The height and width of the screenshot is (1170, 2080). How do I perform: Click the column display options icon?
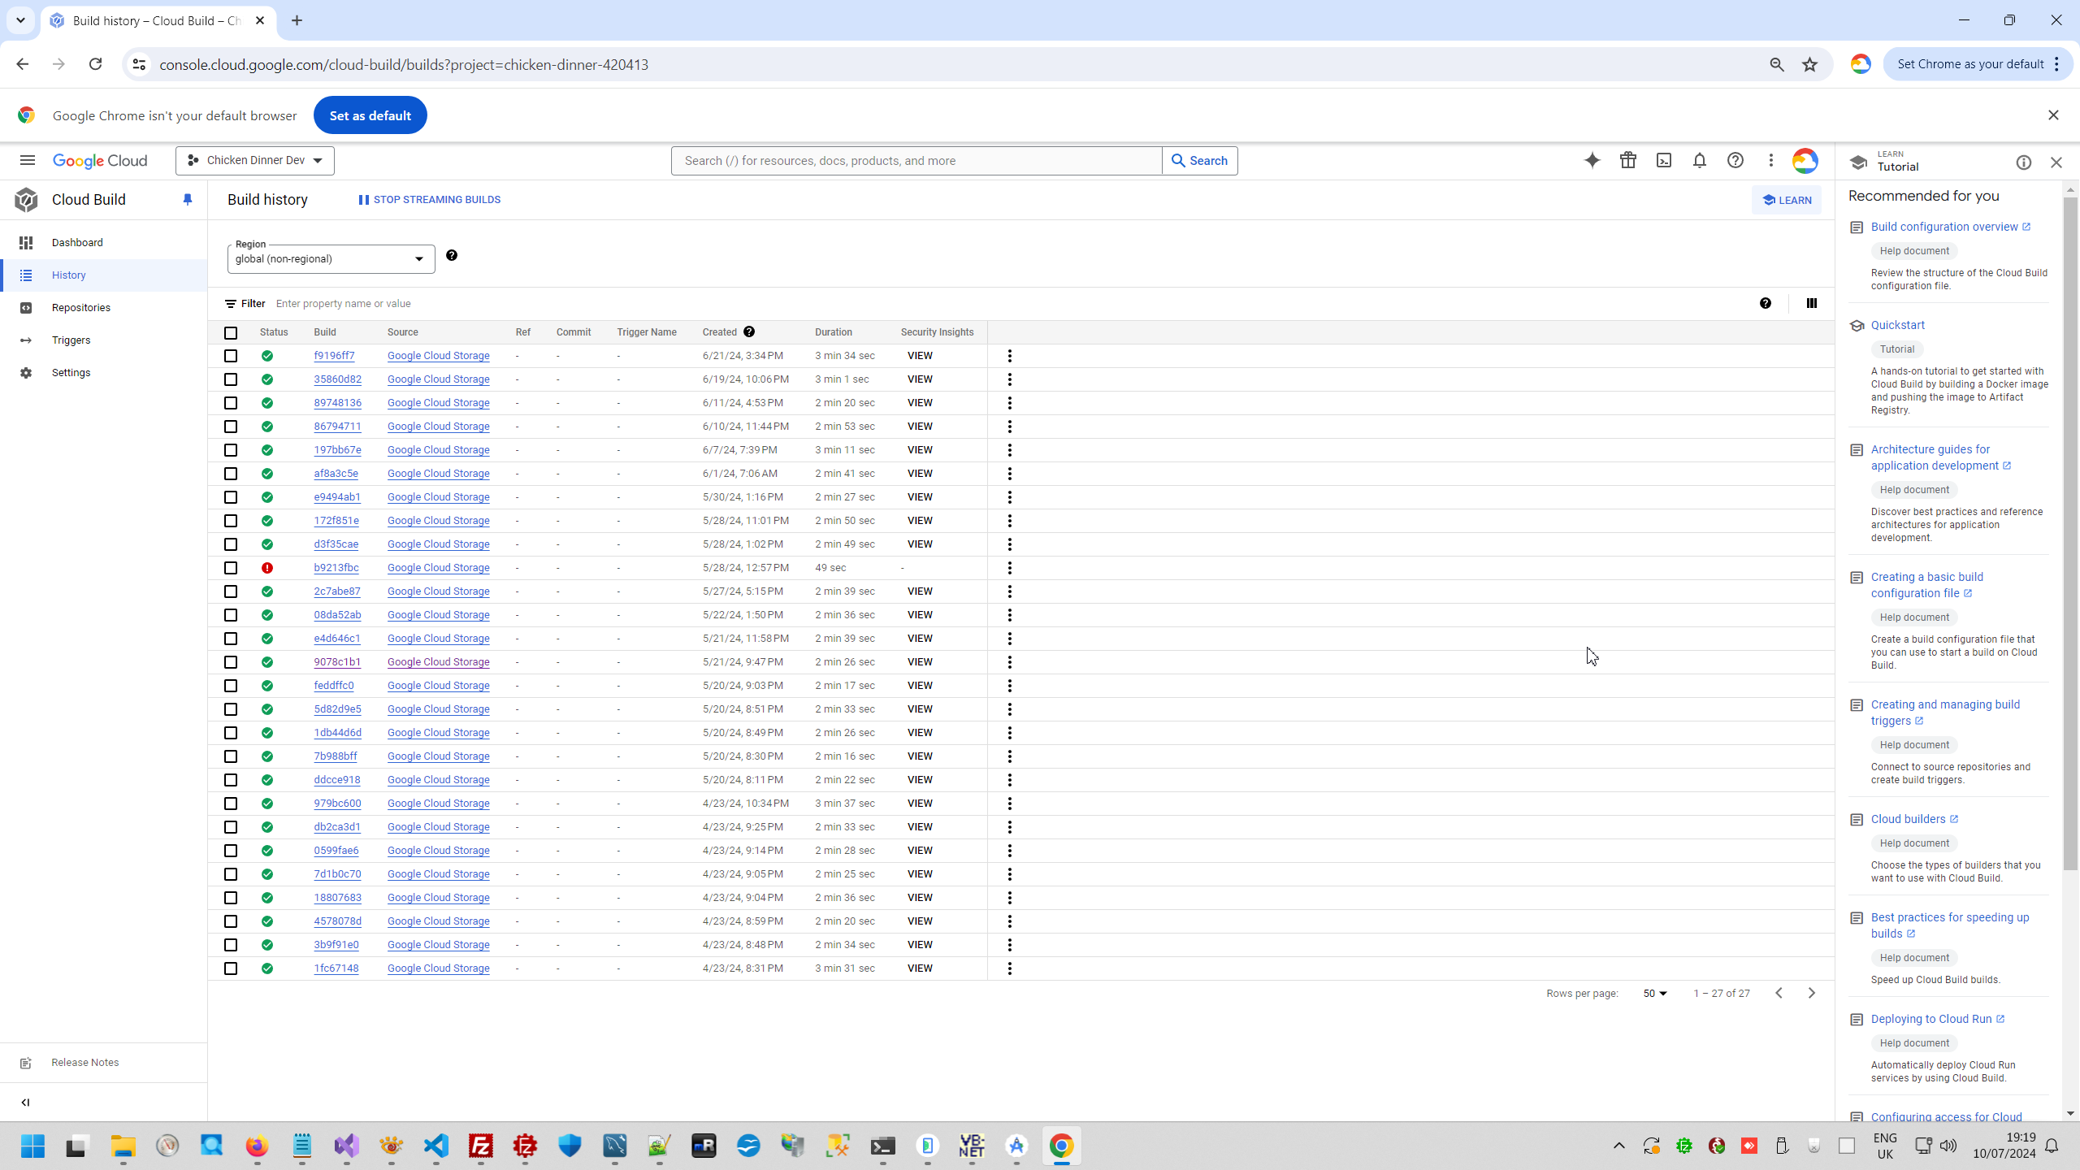click(1811, 303)
